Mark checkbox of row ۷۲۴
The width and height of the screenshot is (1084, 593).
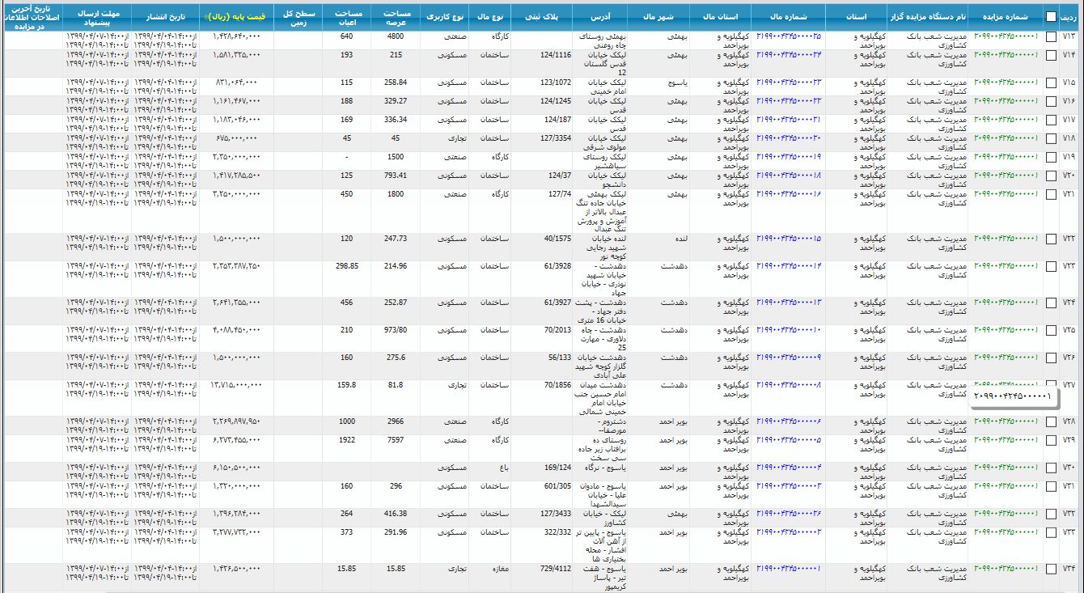1050,303
